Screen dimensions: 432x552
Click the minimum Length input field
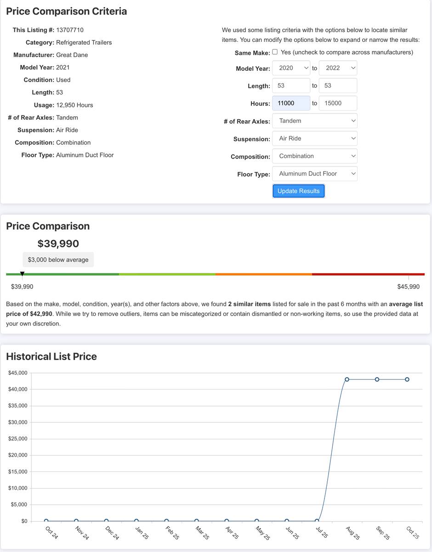point(291,86)
